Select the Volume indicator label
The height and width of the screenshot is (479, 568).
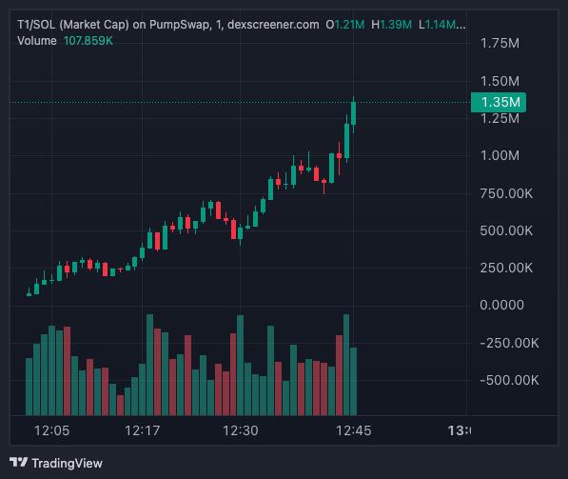click(37, 41)
